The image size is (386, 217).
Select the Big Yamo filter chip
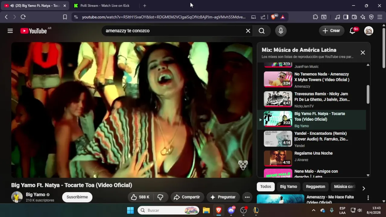coord(289,187)
